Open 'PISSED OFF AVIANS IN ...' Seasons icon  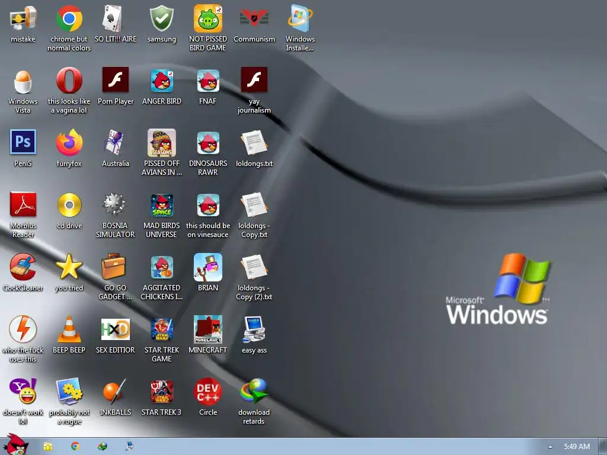pos(162,143)
